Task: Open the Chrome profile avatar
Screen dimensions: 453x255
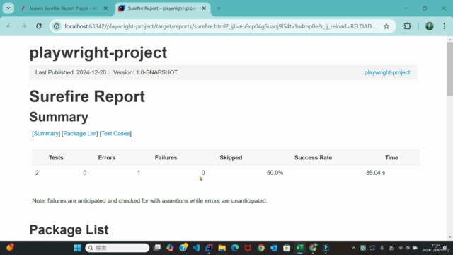Action: point(430,26)
